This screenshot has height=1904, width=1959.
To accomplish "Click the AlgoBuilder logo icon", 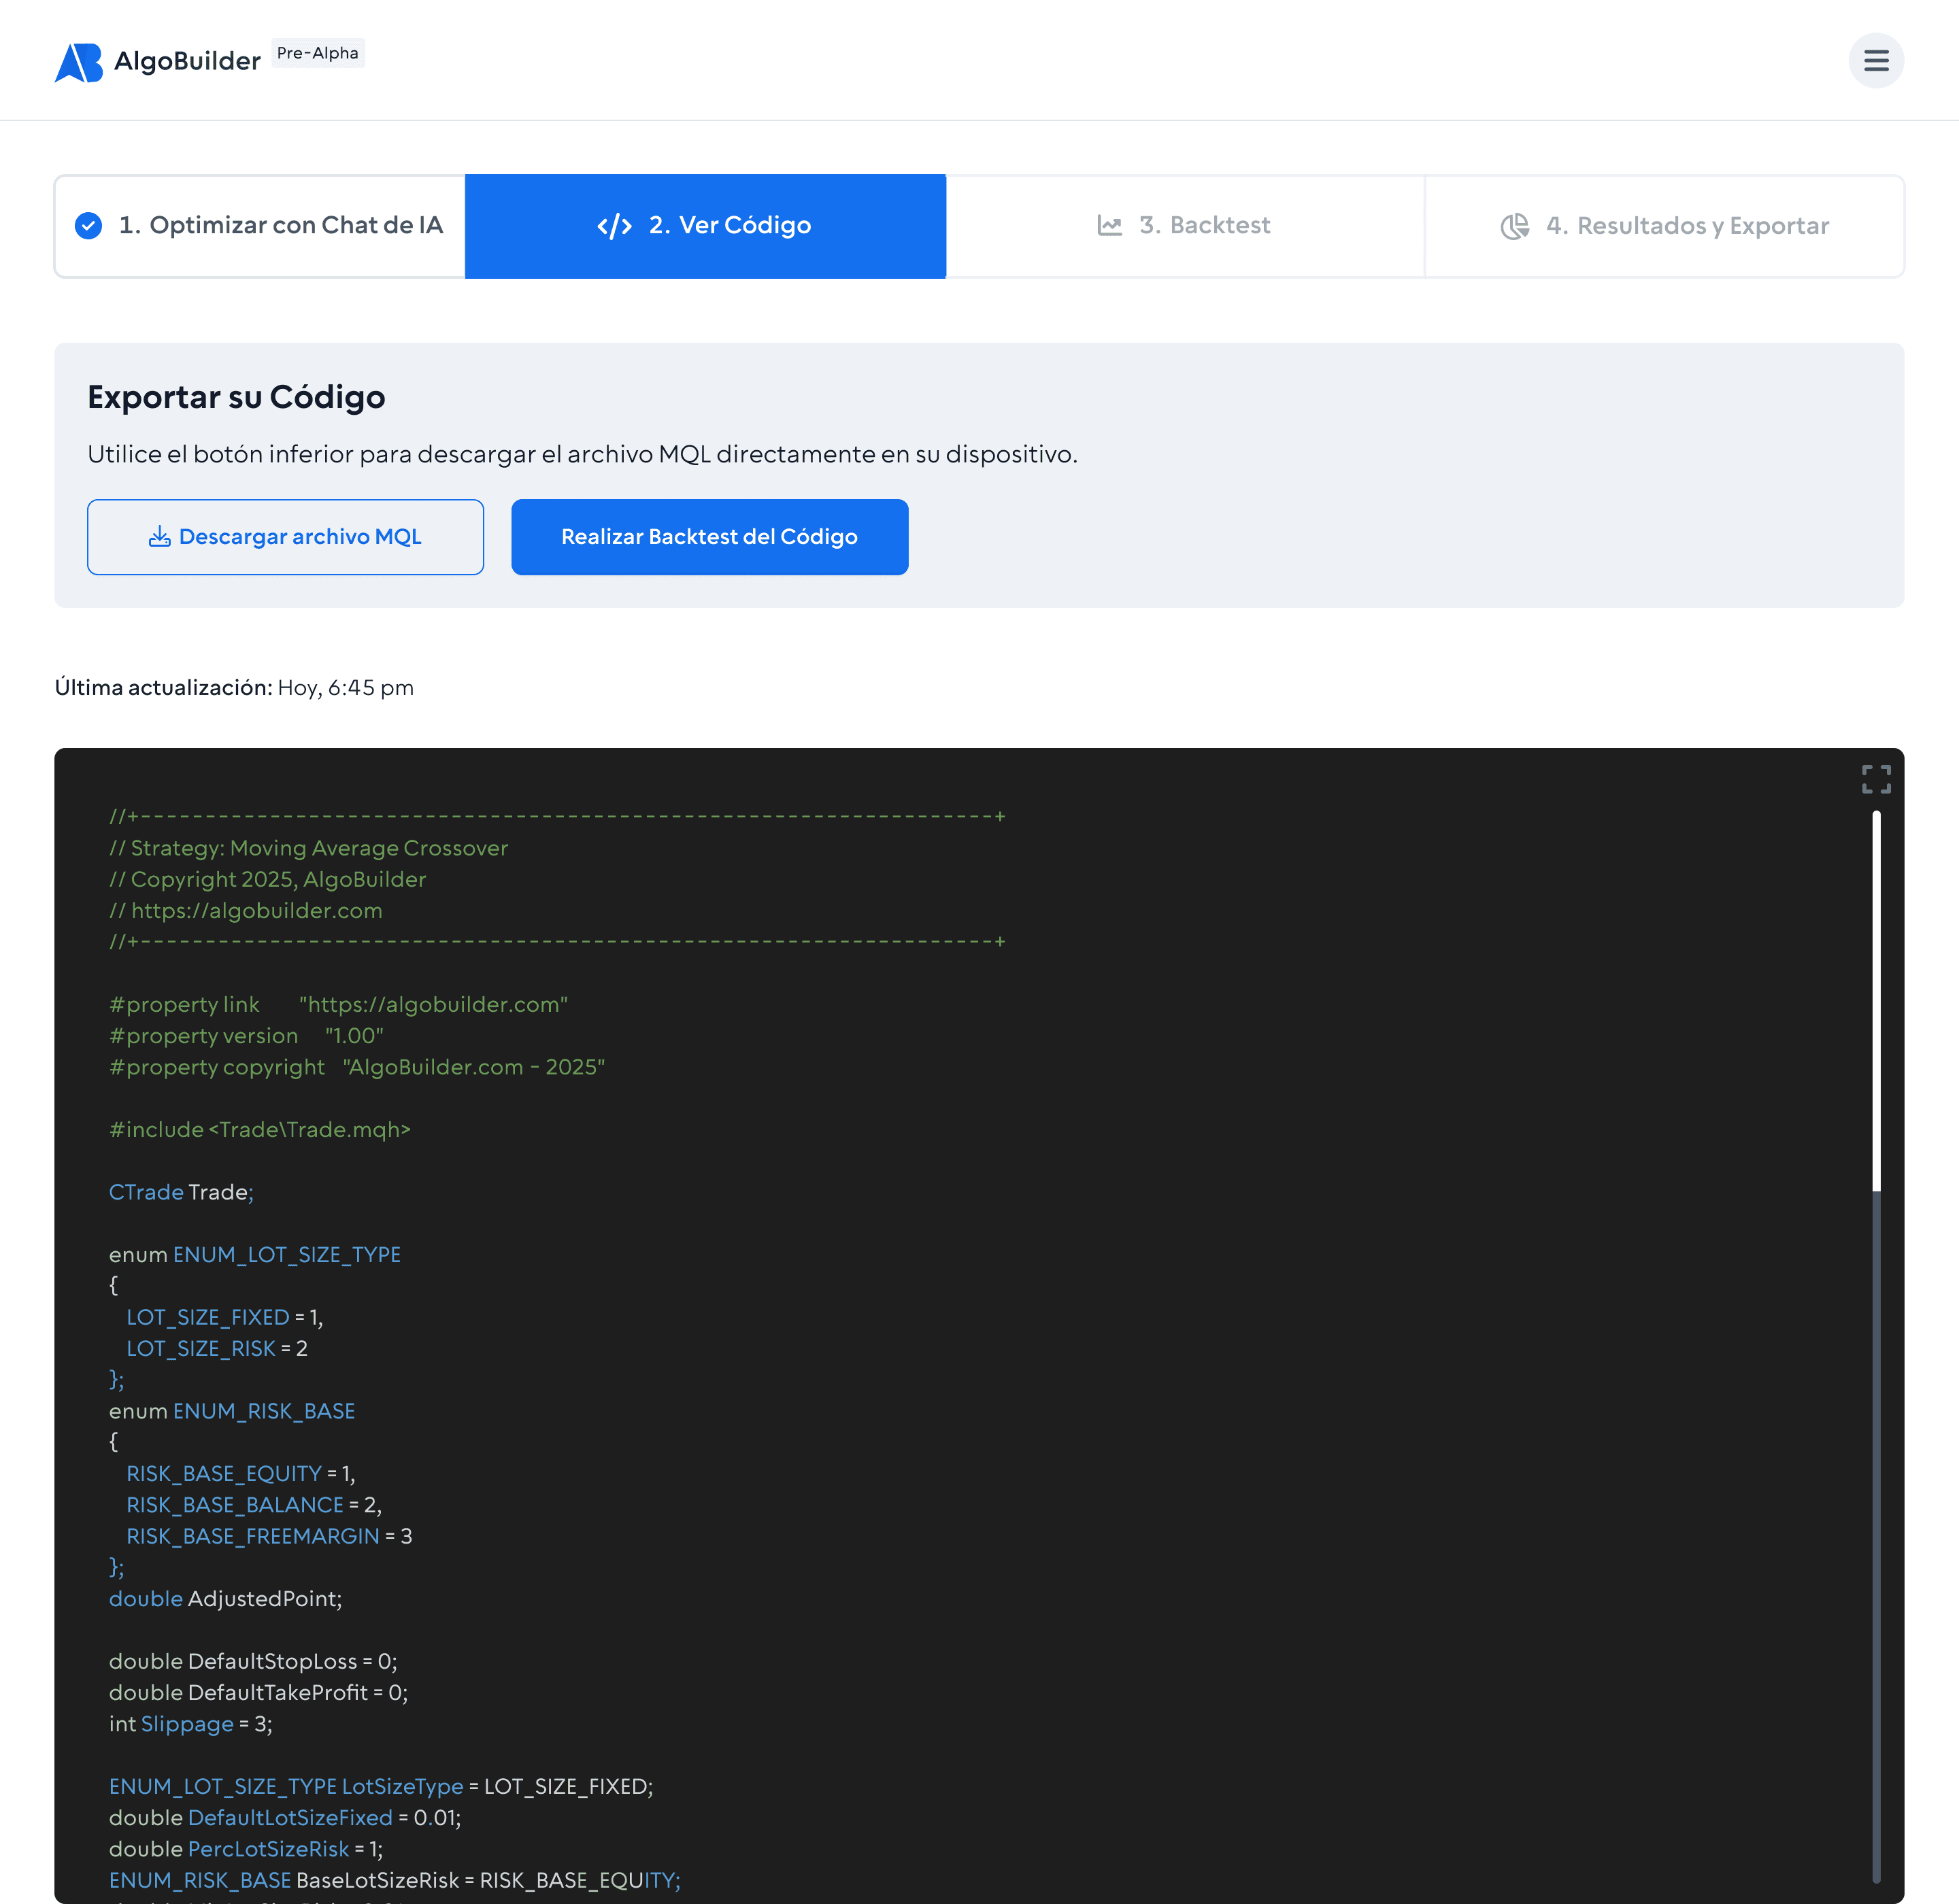I will tap(80, 61).
